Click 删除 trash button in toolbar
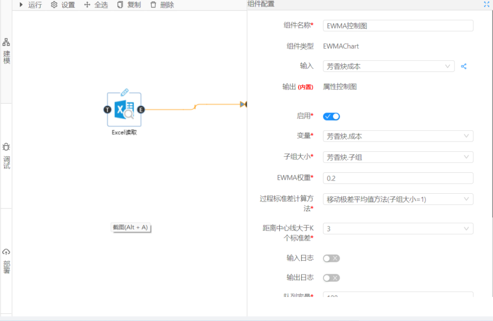The width and height of the screenshot is (493, 321). pyautogui.click(x=162, y=5)
